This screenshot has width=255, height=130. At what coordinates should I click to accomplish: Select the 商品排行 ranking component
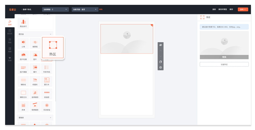click(23, 23)
